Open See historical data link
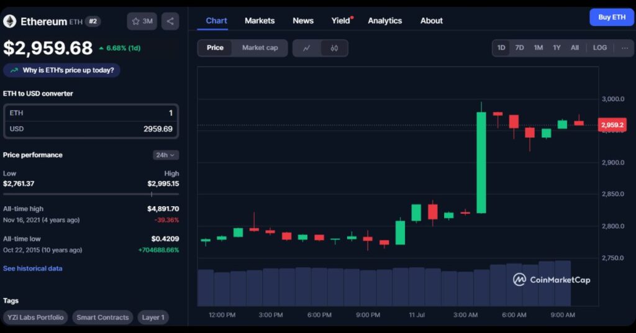Viewport: 636px width, 333px height. click(x=33, y=268)
